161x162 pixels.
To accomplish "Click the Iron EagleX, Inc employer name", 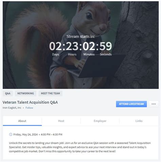I will (x=12, y=108).
